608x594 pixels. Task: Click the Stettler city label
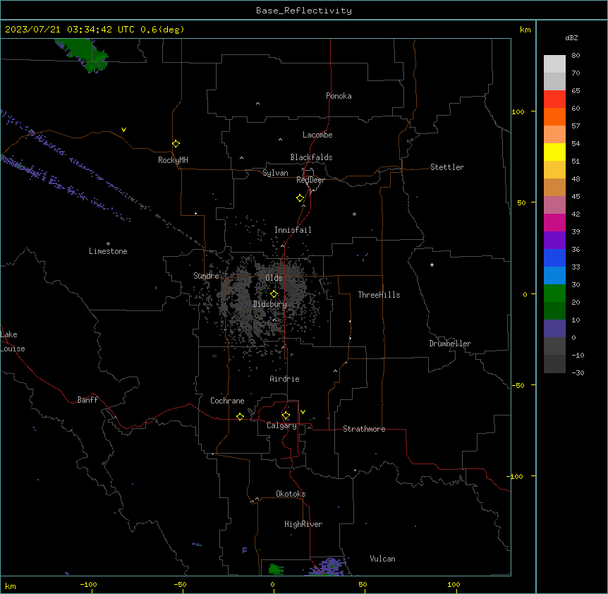point(447,167)
